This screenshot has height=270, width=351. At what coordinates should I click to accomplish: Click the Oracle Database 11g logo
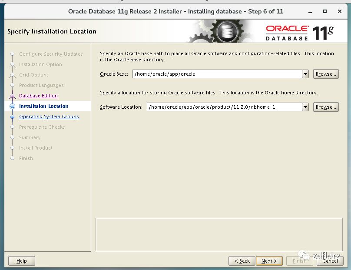click(300, 33)
